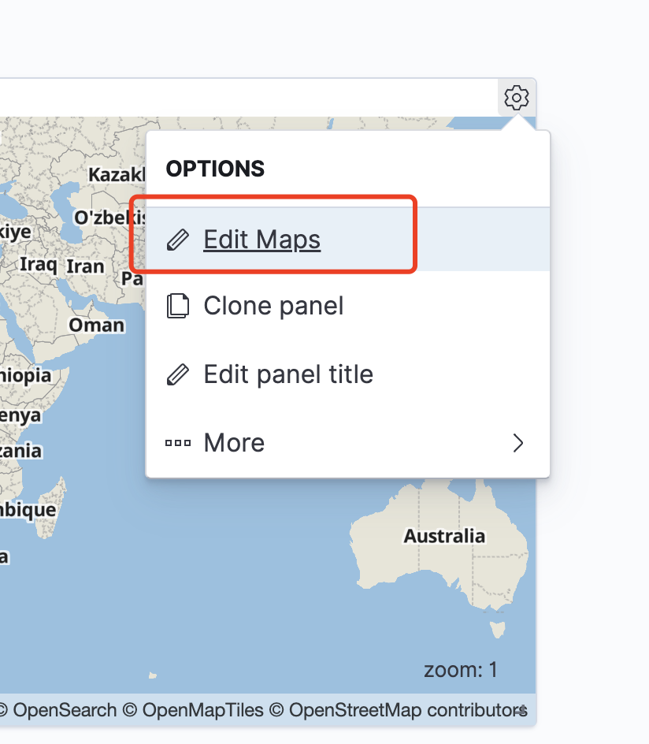Open the OpenSearch attribution link
Viewport: 649px width, 744px height.
(62, 709)
